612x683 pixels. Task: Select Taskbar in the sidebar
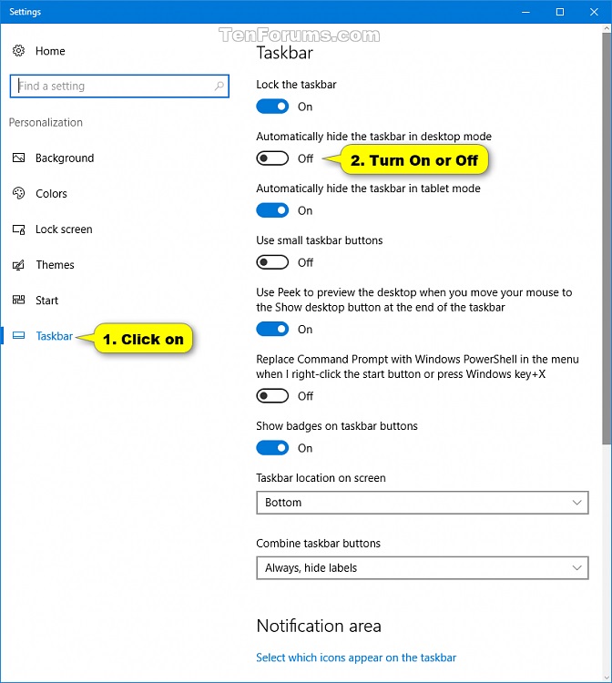[54, 336]
